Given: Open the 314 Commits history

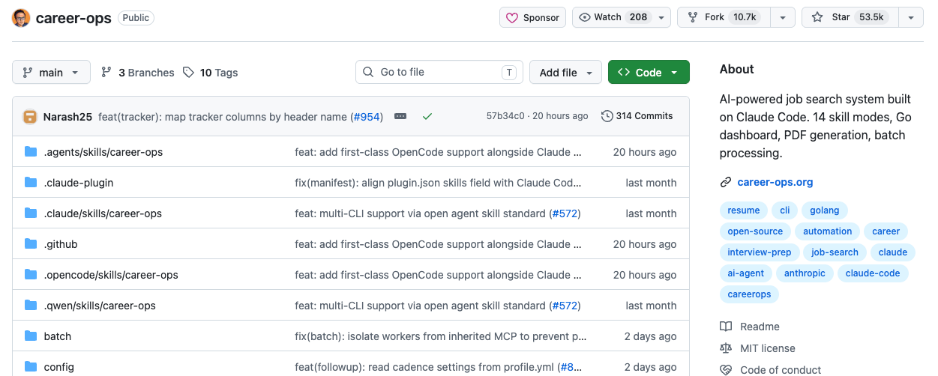Looking at the screenshot, I should [637, 116].
